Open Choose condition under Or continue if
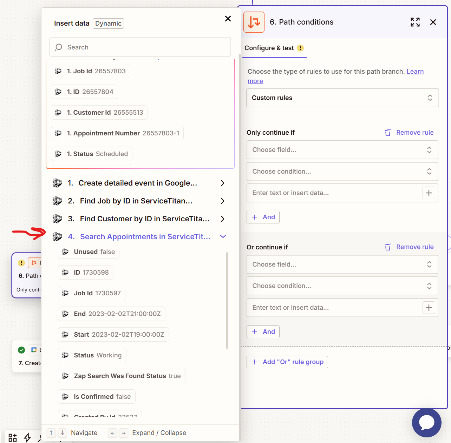This screenshot has width=451, height=443. (x=342, y=286)
